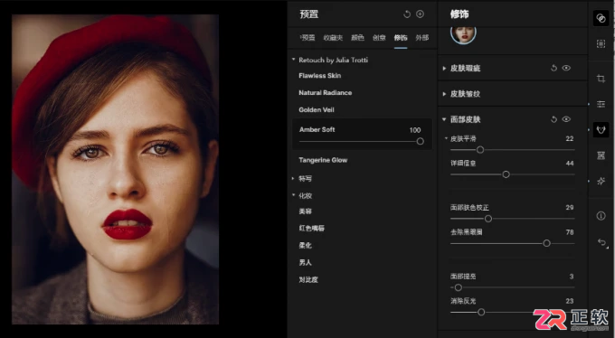Image resolution: width=615 pixels, height=338 pixels.
Task: Show image info with the circled i icon
Action: 601,216
